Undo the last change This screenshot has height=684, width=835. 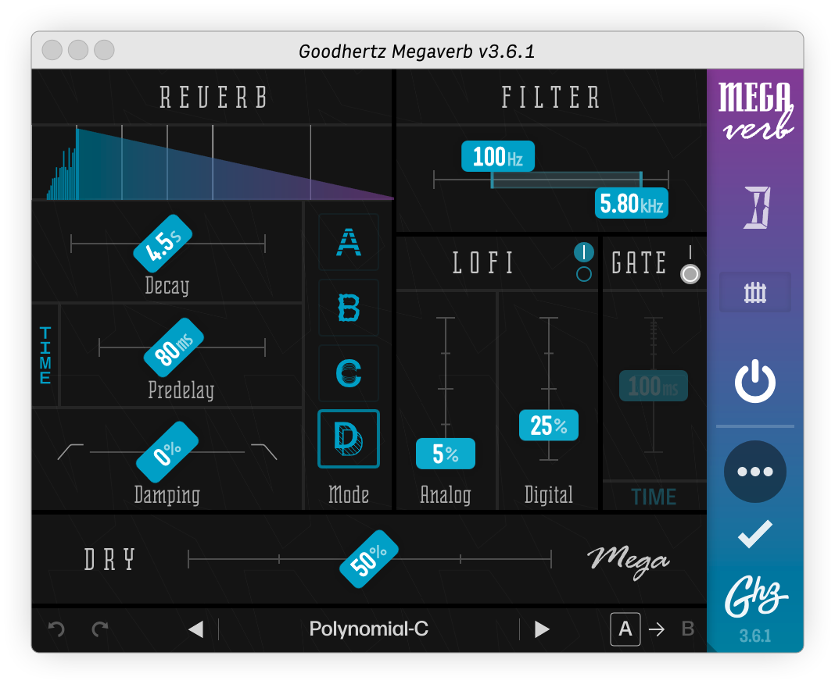[x=56, y=629]
